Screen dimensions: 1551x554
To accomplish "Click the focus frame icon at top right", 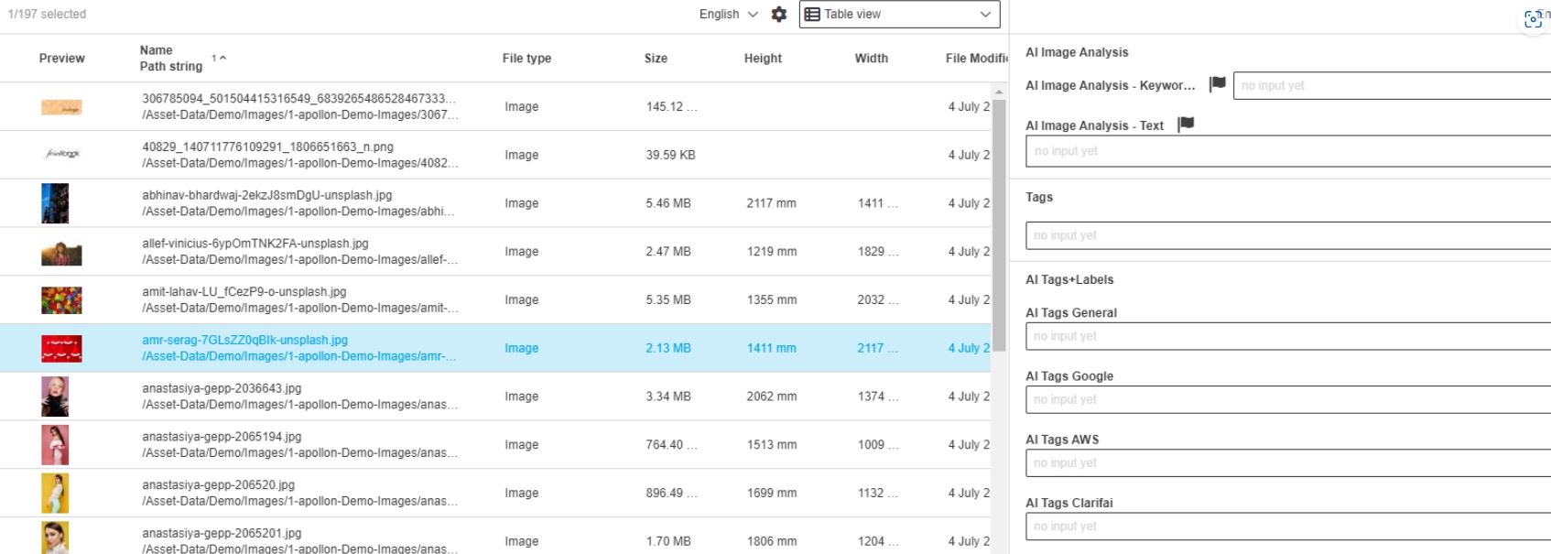I will tap(1534, 19).
